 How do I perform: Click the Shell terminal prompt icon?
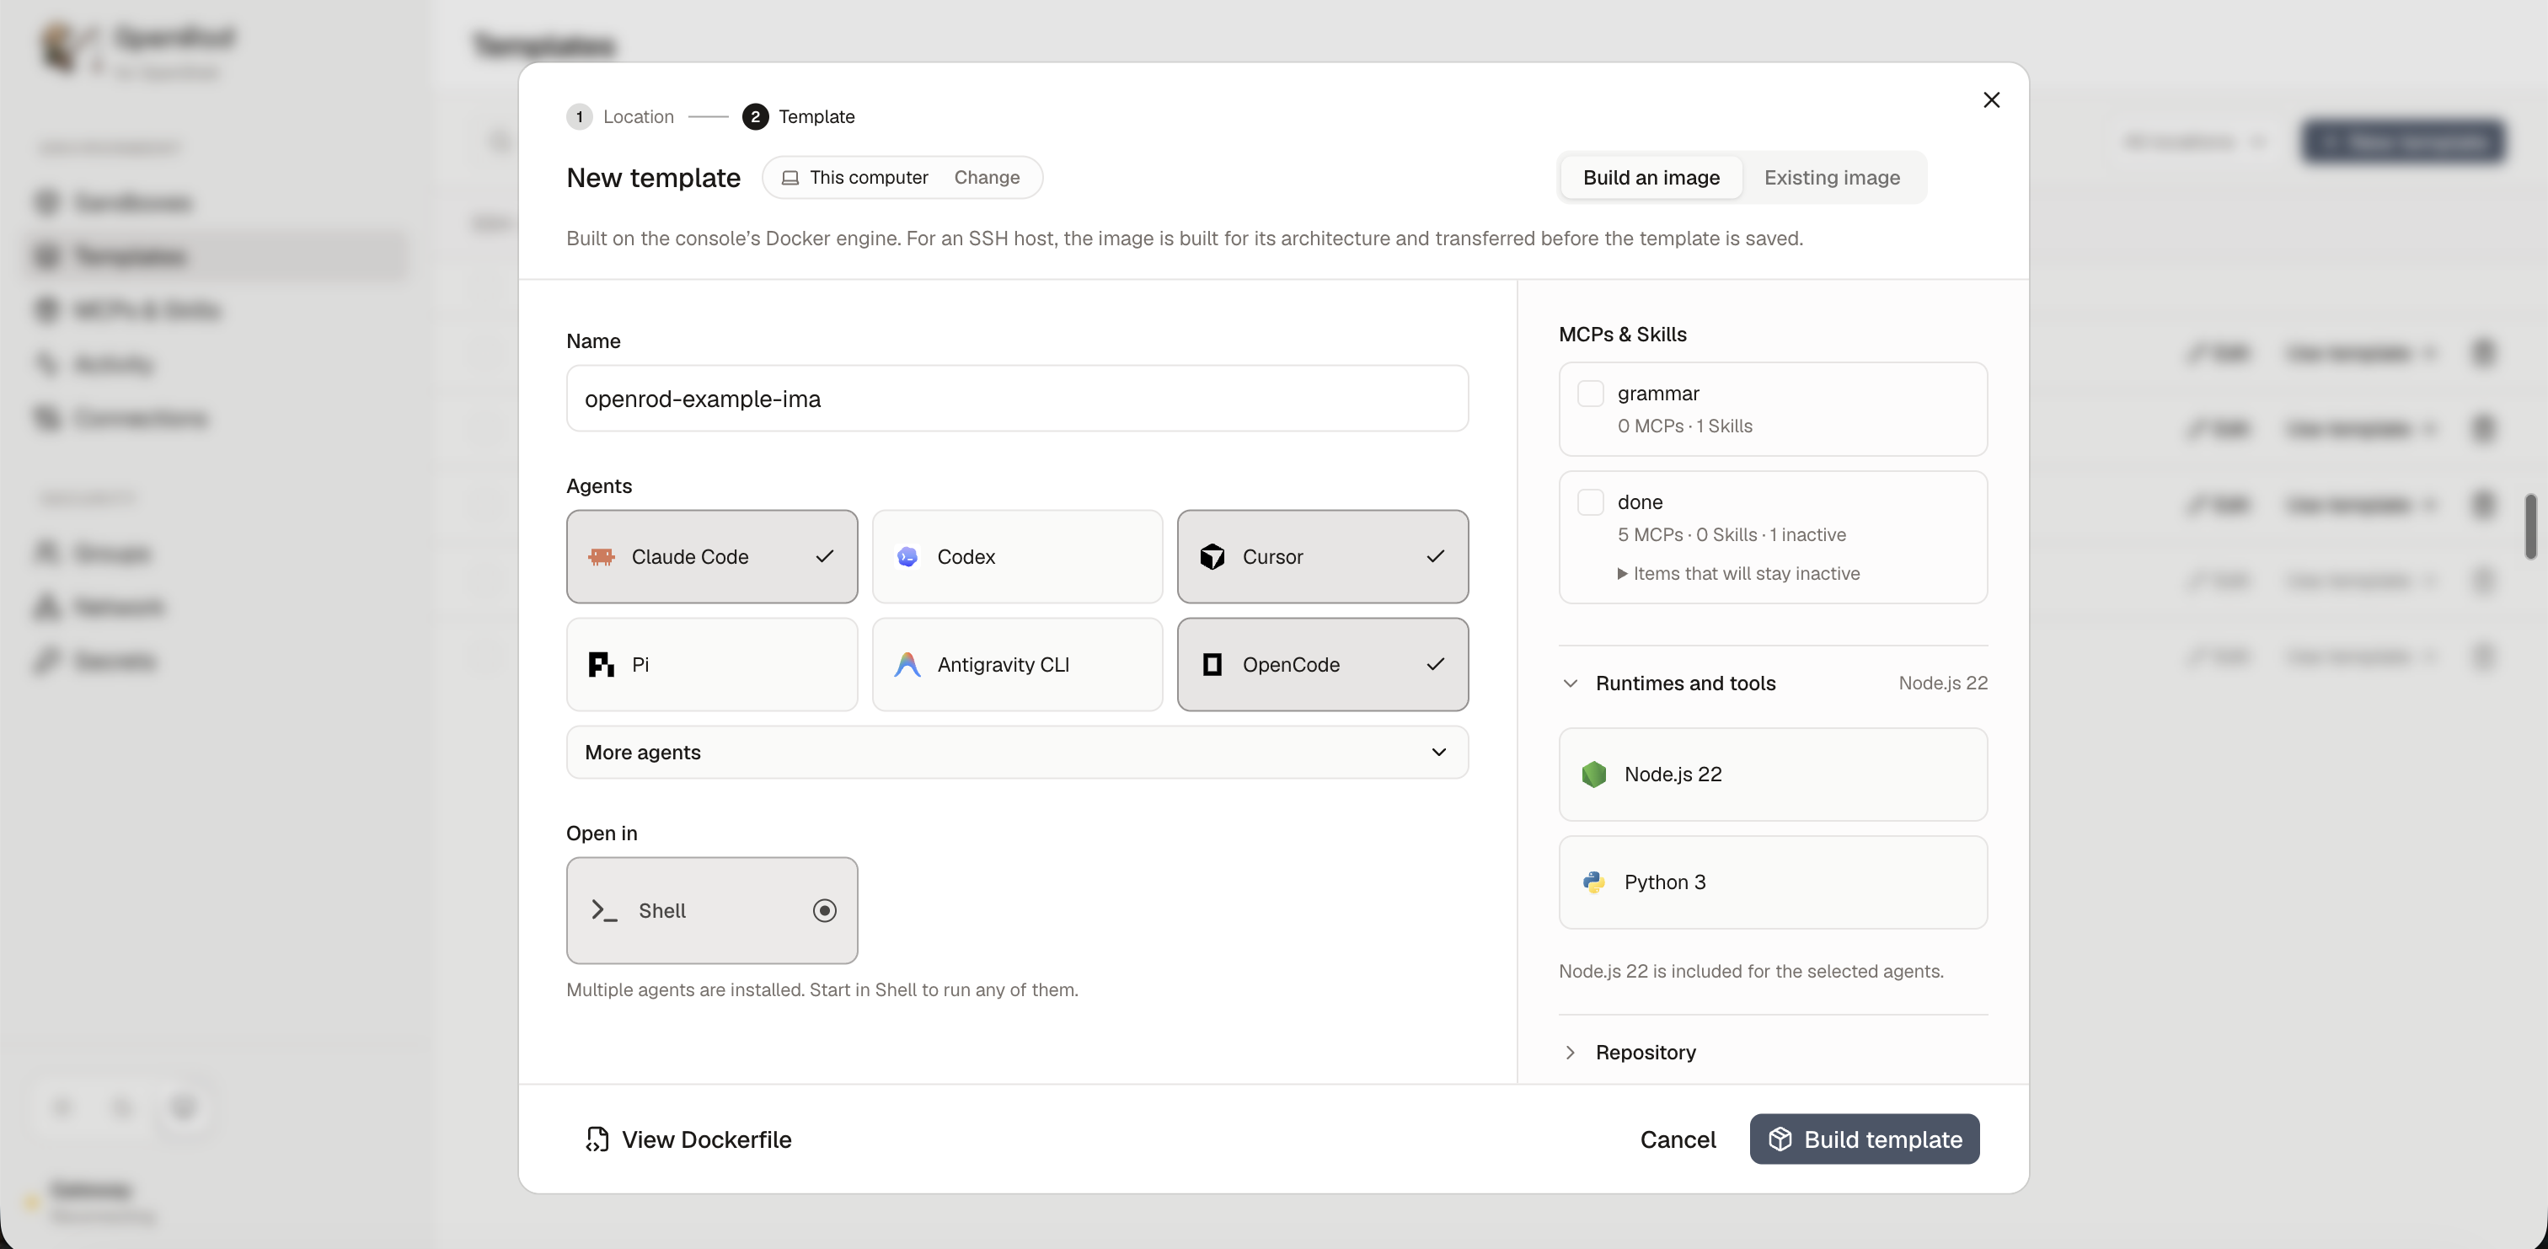click(x=604, y=910)
